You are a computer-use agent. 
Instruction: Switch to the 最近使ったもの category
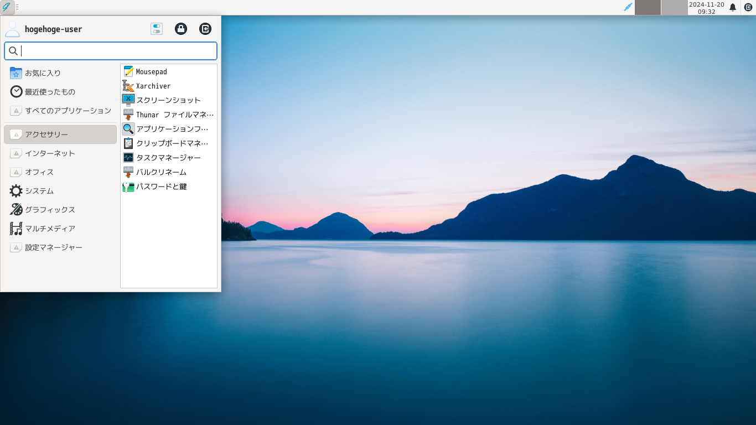point(50,92)
